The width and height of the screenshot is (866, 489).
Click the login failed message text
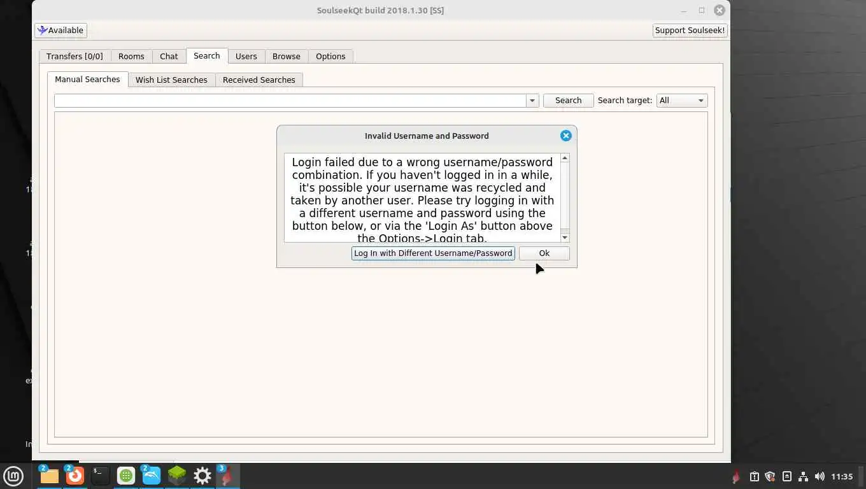coord(422,198)
